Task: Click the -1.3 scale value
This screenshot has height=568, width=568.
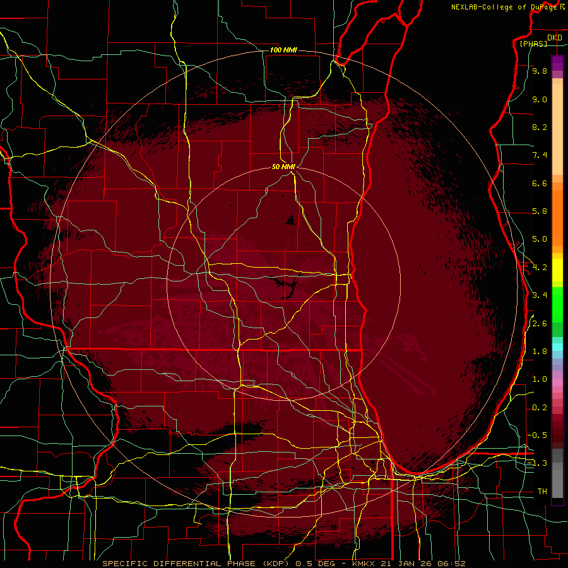Action: pyautogui.click(x=537, y=463)
